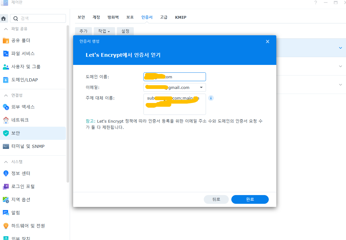This screenshot has width=346, height=240.
Task: Open the 알림 notification icon
Action: (6, 213)
